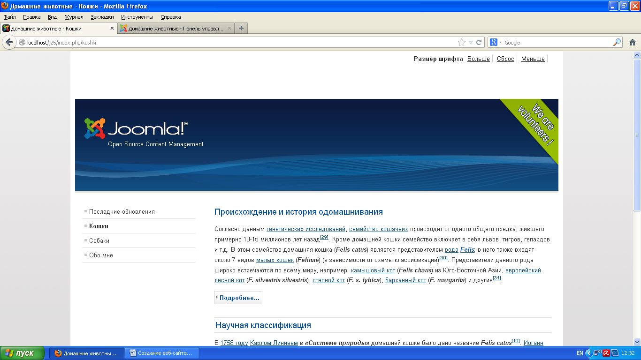Click the page scrollbar up arrow
This screenshot has width=641, height=360.
click(x=637, y=55)
